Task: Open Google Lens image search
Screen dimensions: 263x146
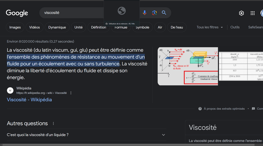Action: pyautogui.click(x=154, y=13)
